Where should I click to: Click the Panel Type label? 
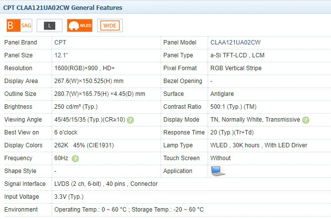pyautogui.click(x=178, y=55)
